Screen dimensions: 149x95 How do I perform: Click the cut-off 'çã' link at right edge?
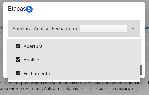[x=147, y=27]
